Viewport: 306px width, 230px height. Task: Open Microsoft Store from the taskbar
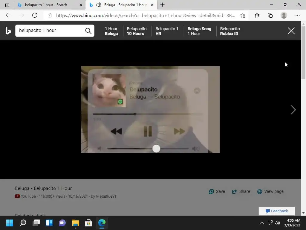point(88,223)
